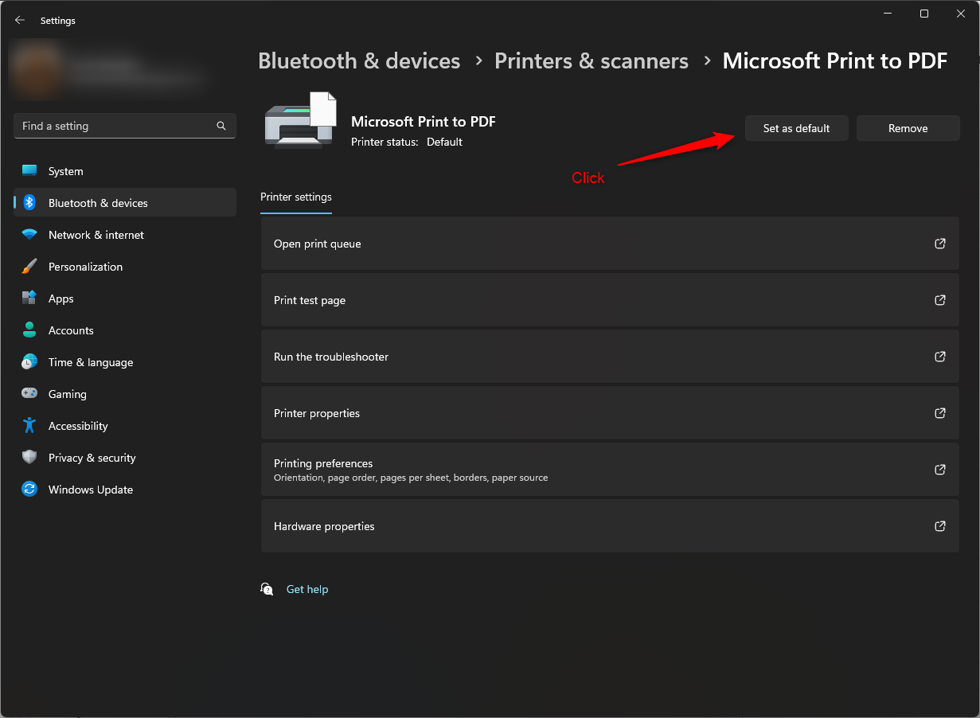Click the search magnifier icon
Image resolution: width=980 pixels, height=718 pixels.
click(x=221, y=126)
